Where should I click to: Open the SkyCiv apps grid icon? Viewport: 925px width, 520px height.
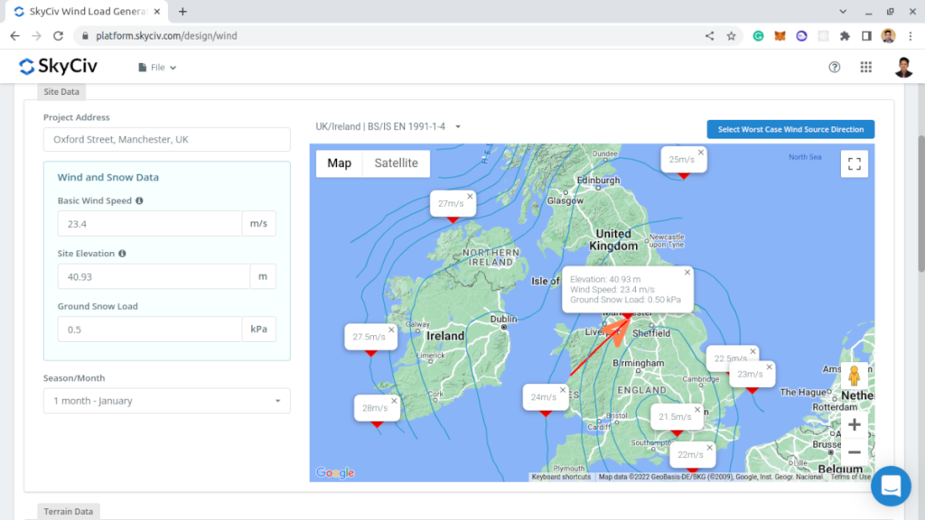point(866,67)
